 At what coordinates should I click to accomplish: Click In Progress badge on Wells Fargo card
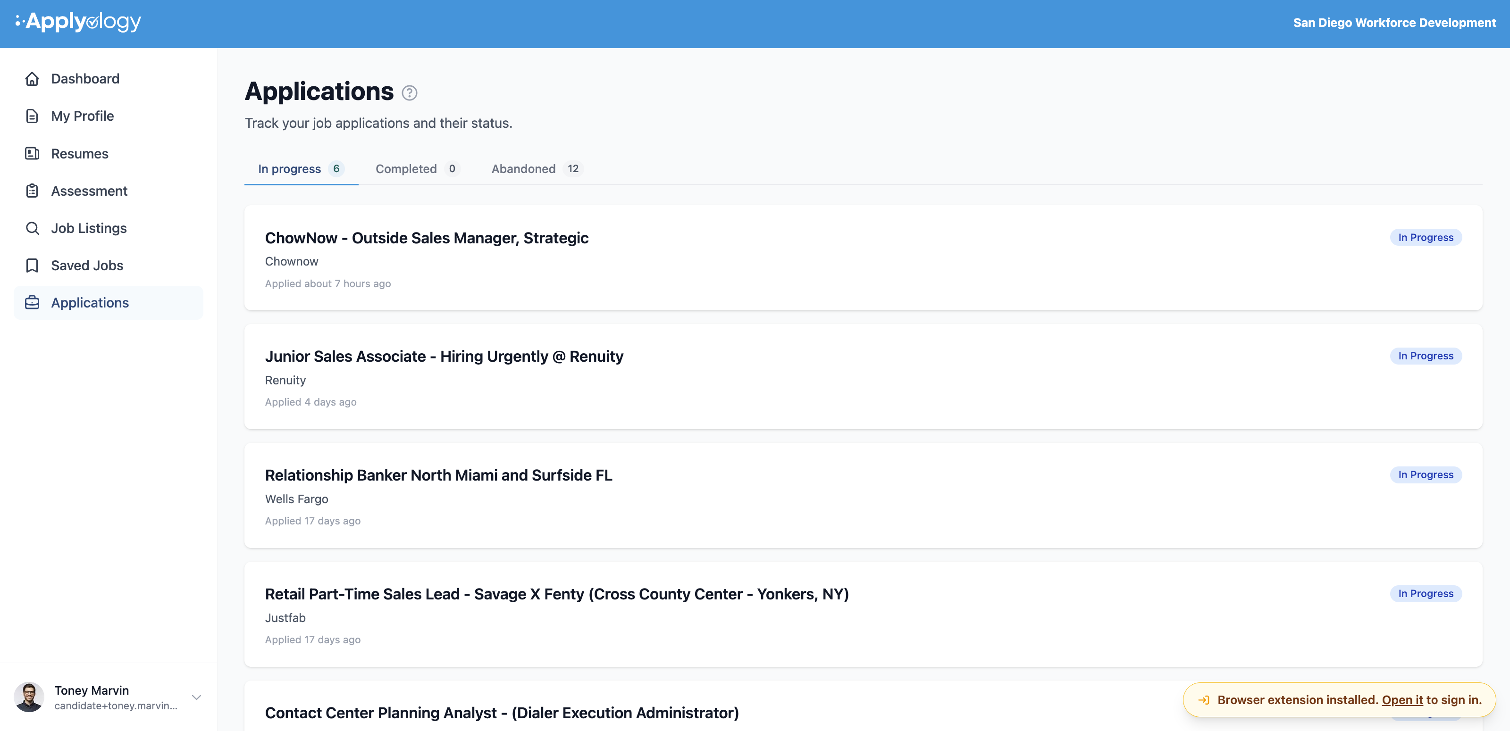click(x=1426, y=474)
